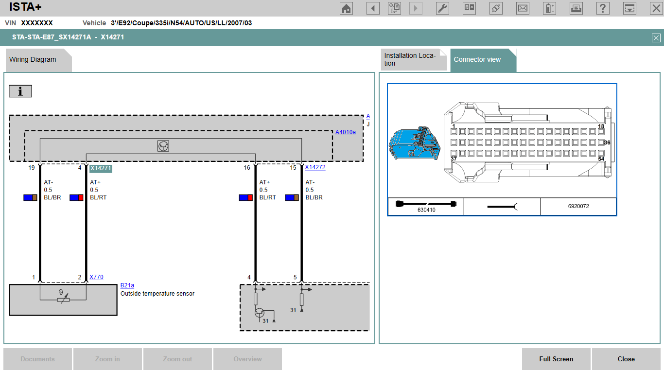Click the connection plug icon in toolbar
Screen dimensions: 664x389
coord(496,8)
